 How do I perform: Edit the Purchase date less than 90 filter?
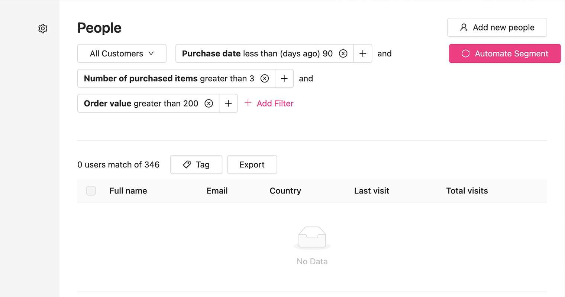[257, 53]
